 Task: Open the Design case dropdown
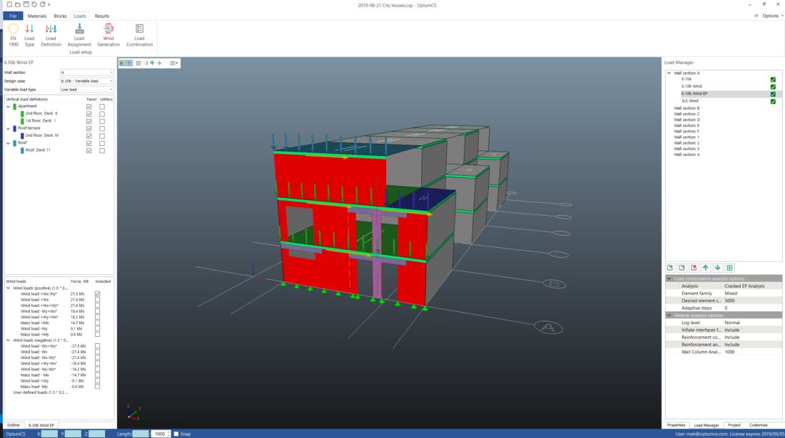coord(111,80)
